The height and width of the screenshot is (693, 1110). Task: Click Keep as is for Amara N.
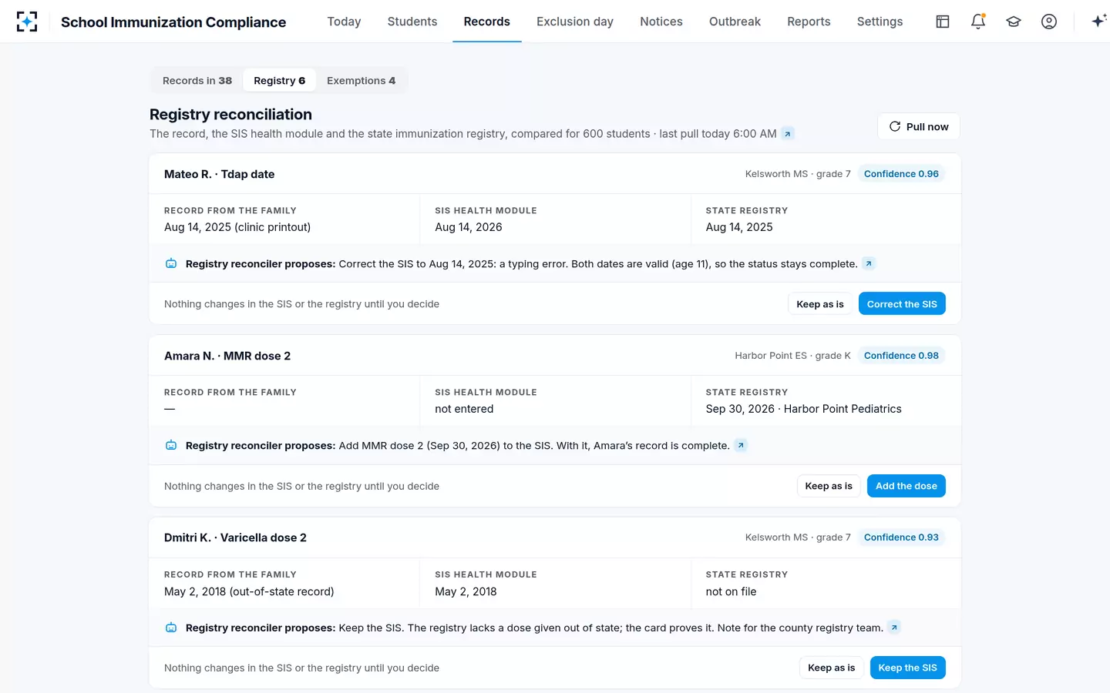coord(829,486)
